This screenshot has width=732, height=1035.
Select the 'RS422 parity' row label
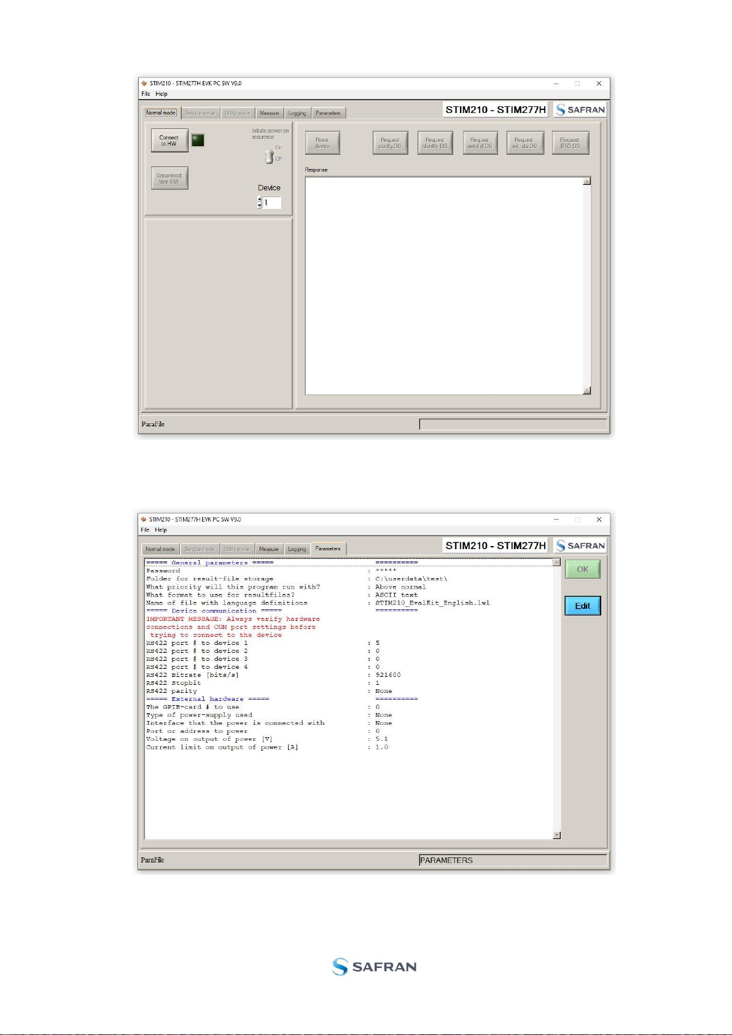pyautogui.click(x=171, y=691)
